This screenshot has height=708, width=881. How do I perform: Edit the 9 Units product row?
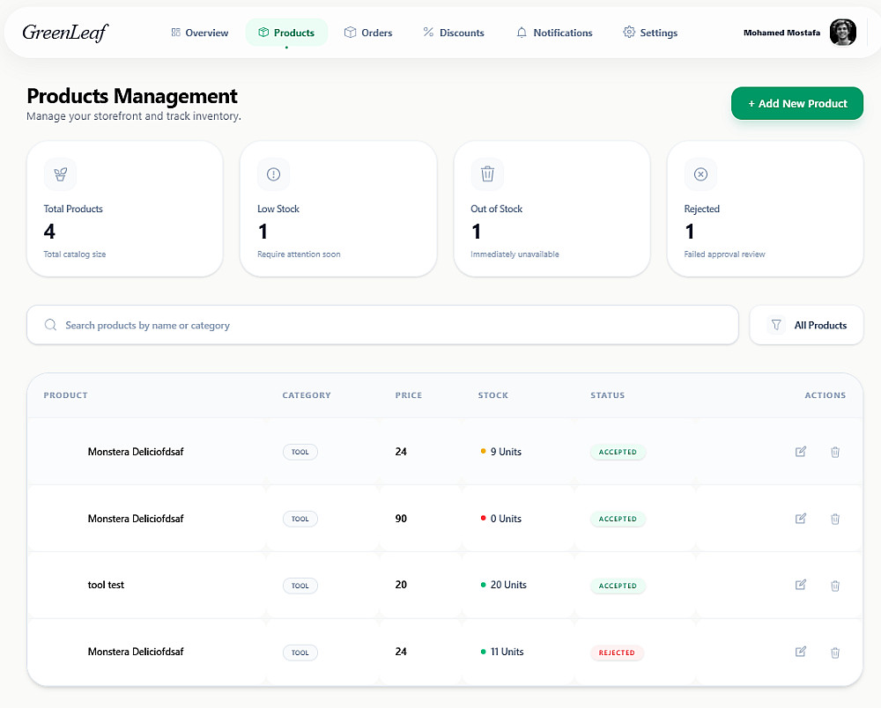pos(801,452)
